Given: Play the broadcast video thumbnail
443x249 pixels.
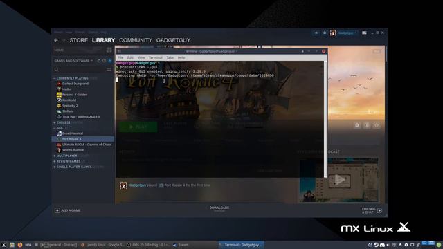Looking at the screenshot, I should pyautogui.click(x=339, y=180).
